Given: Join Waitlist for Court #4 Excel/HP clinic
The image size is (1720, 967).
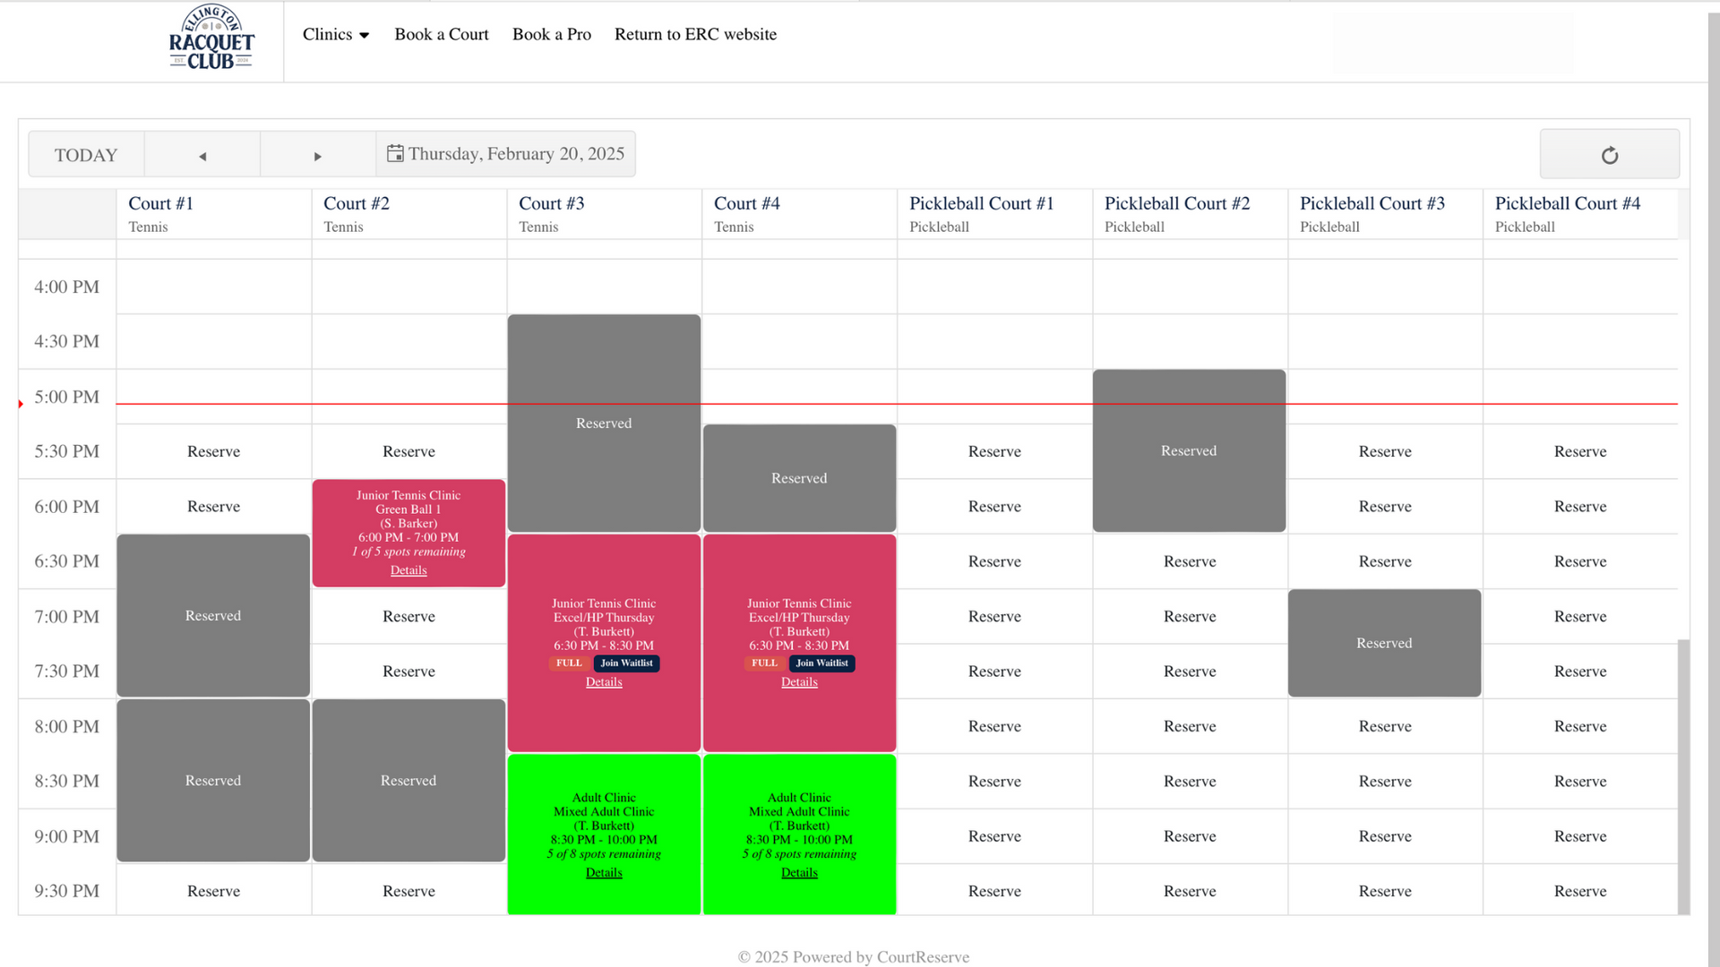Looking at the screenshot, I should 821,663.
